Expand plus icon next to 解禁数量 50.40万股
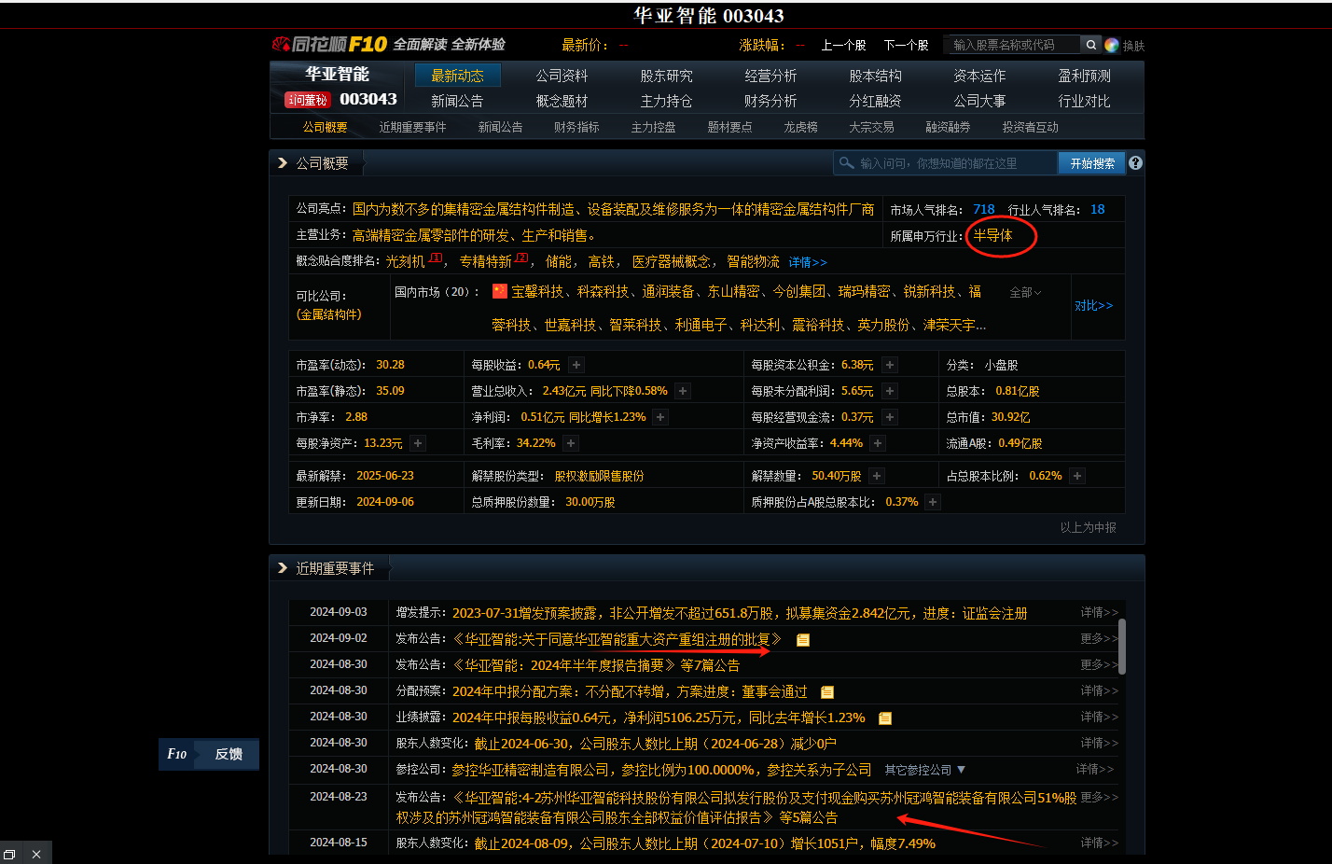 pos(877,476)
